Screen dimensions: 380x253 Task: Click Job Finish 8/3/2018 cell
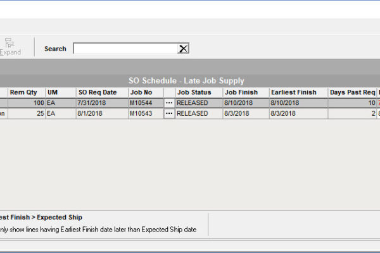(x=246, y=114)
